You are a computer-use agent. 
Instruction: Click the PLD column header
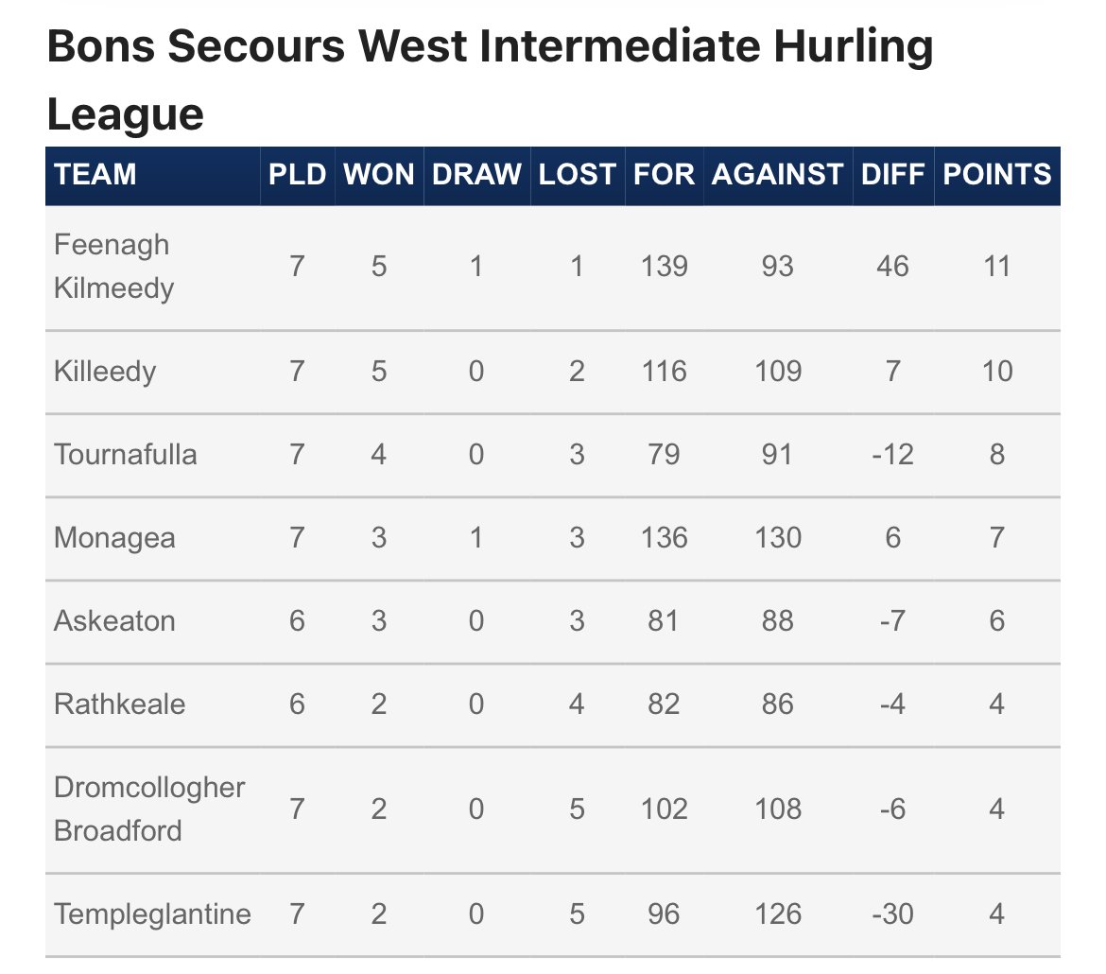point(297,175)
